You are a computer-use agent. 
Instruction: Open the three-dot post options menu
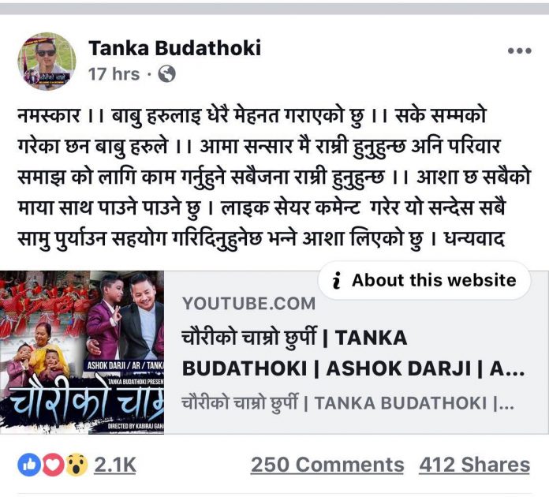(520, 50)
